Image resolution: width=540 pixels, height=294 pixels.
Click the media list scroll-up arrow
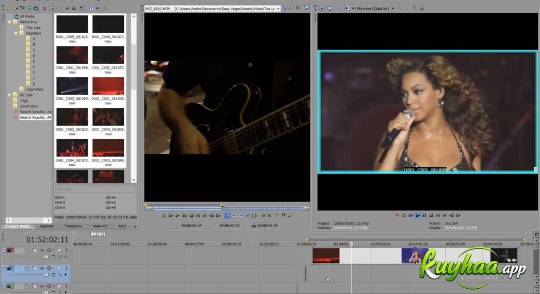click(133, 16)
